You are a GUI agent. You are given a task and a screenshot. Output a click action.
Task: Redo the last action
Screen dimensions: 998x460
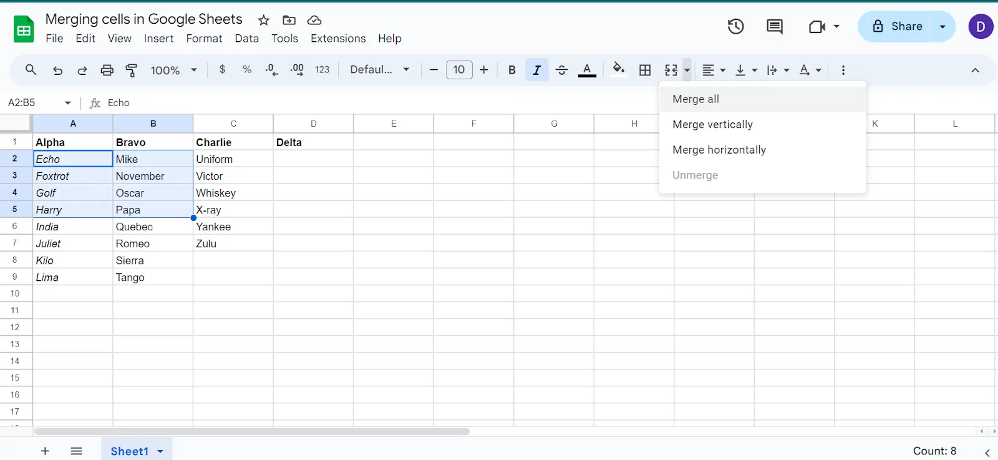click(x=82, y=70)
